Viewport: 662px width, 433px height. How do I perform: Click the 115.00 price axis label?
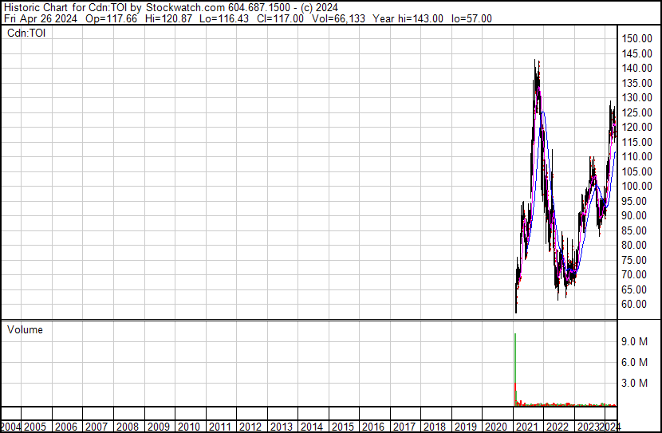click(x=636, y=142)
